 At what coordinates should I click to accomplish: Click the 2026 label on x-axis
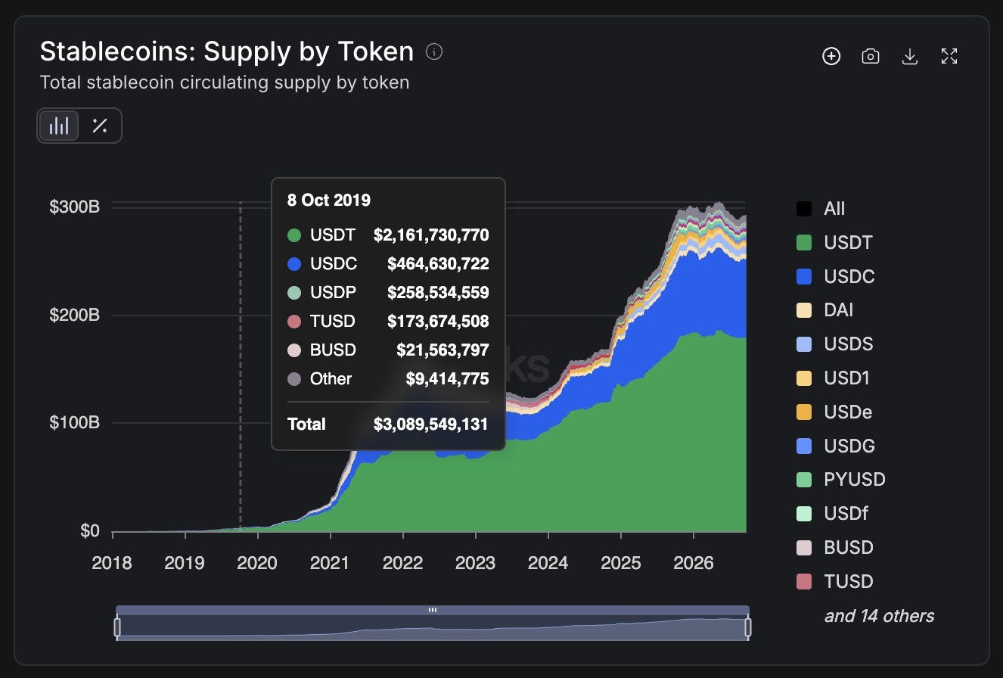coord(693,563)
